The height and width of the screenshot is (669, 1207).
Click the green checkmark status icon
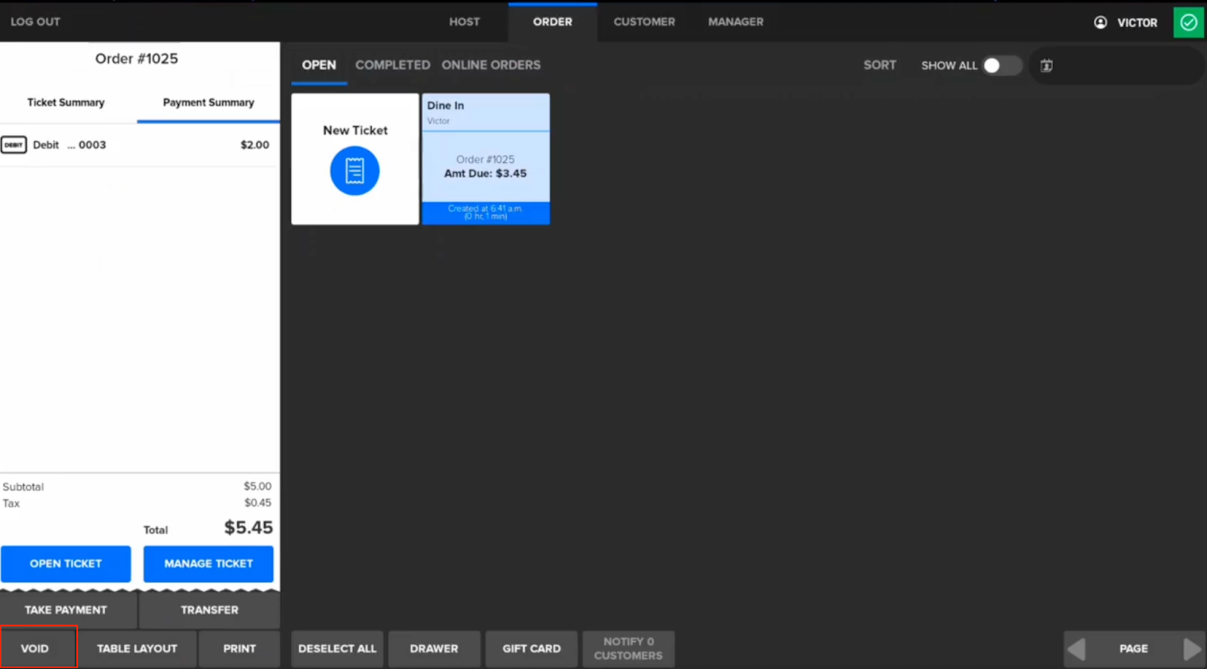pyautogui.click(x=1188, y=23)
